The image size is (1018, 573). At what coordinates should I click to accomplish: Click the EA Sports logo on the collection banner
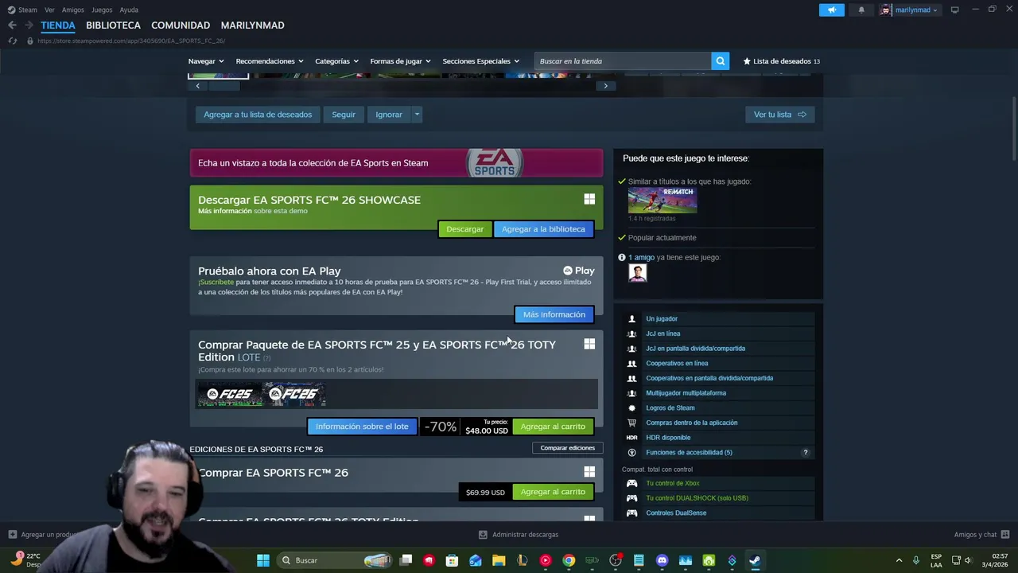[495, 162]
